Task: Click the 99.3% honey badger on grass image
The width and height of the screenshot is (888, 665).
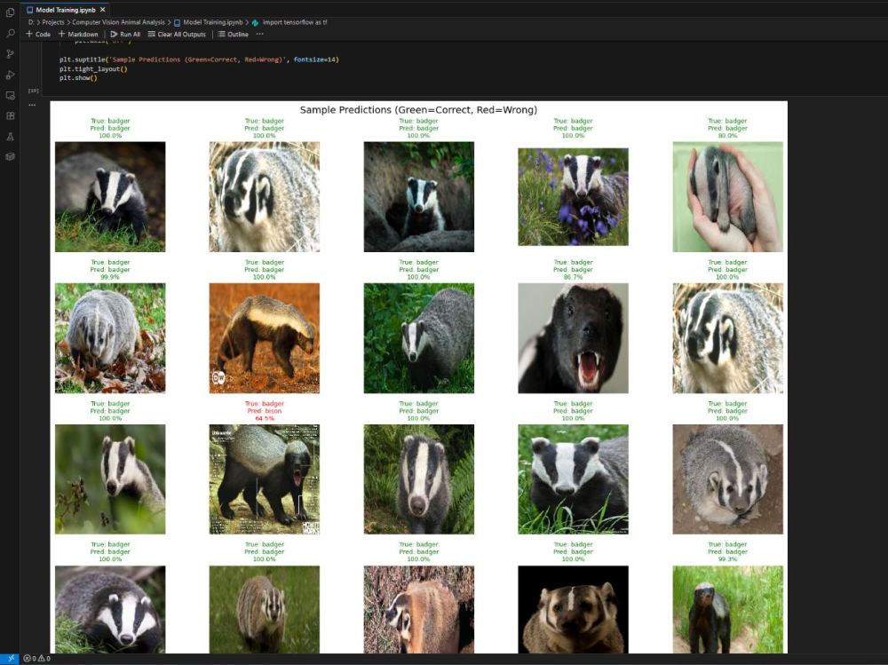Action: [728, 609]
